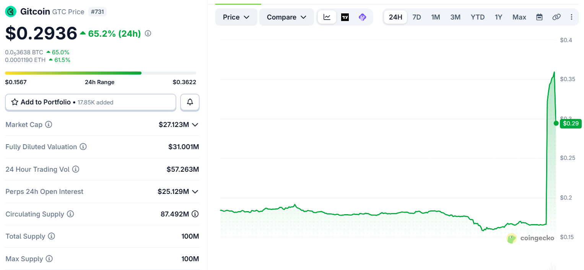Image resolution: width=584 pixels, height=270 pixels.
Task: Open the Compare dropdown
Action: [287, 17]
